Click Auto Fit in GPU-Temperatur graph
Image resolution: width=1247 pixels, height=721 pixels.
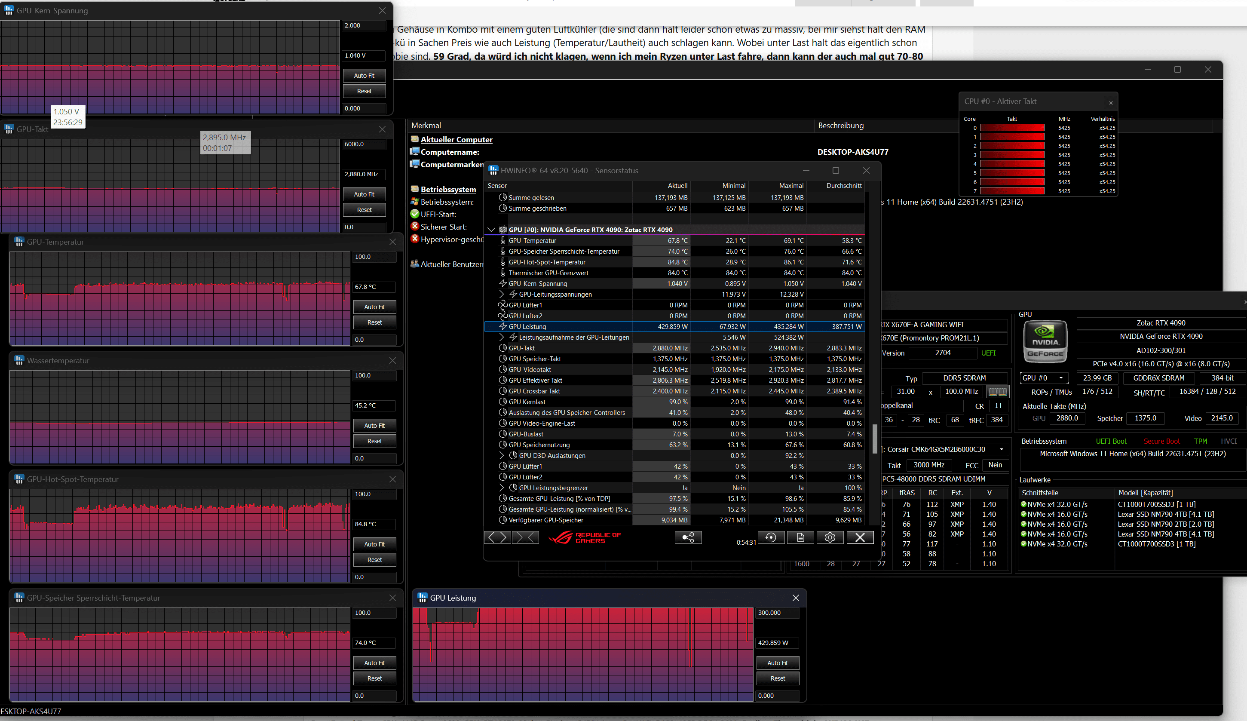click(x=374, y=307)
